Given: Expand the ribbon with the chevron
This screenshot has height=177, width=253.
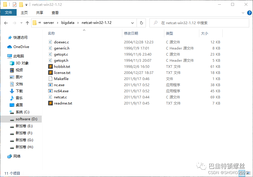Looking at the screenshot, I should [243, 13].
